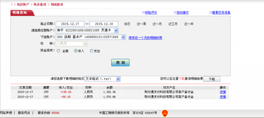Select the 收入 radio button

(x=76, y=51)
